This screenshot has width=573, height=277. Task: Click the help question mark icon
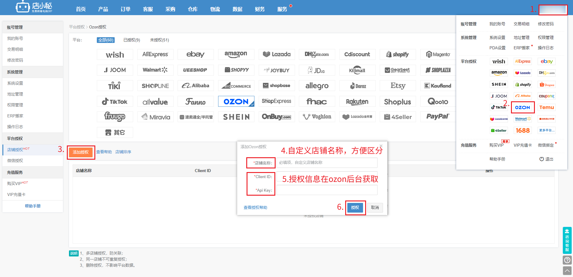pos(567,260)
